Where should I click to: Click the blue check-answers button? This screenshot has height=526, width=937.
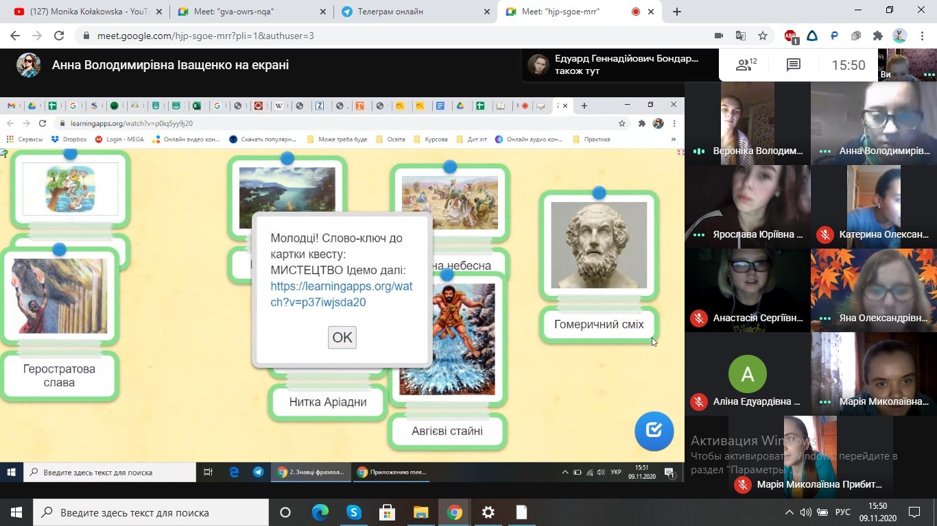pos(654,431)
